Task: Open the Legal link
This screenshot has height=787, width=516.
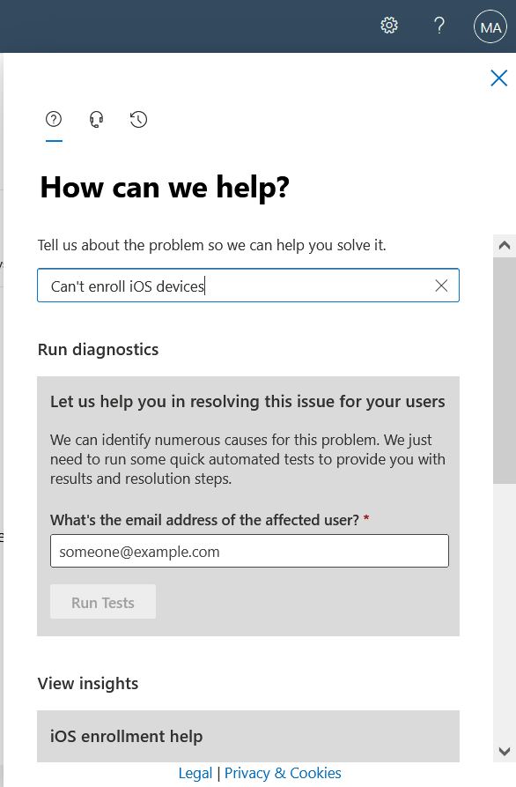Action: [x=195, y=774]
